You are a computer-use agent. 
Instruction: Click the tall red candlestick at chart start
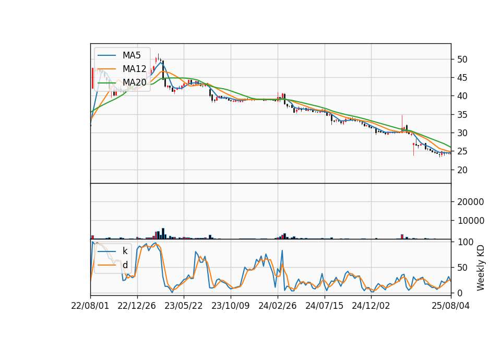pyautogui.click(x=93, y=78)
